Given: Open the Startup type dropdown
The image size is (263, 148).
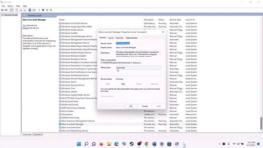Looking at the screenshot, I should 139,67.
